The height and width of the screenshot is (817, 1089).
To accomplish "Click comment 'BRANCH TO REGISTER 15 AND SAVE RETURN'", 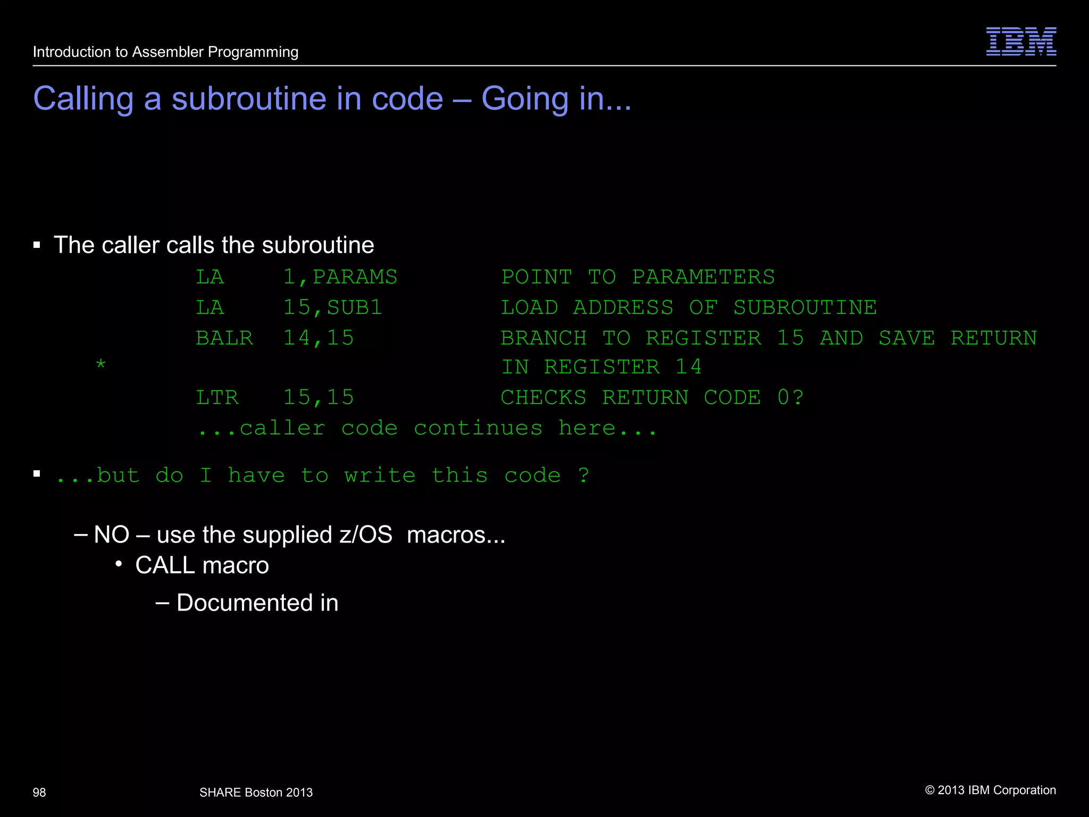I will (769, 338).
